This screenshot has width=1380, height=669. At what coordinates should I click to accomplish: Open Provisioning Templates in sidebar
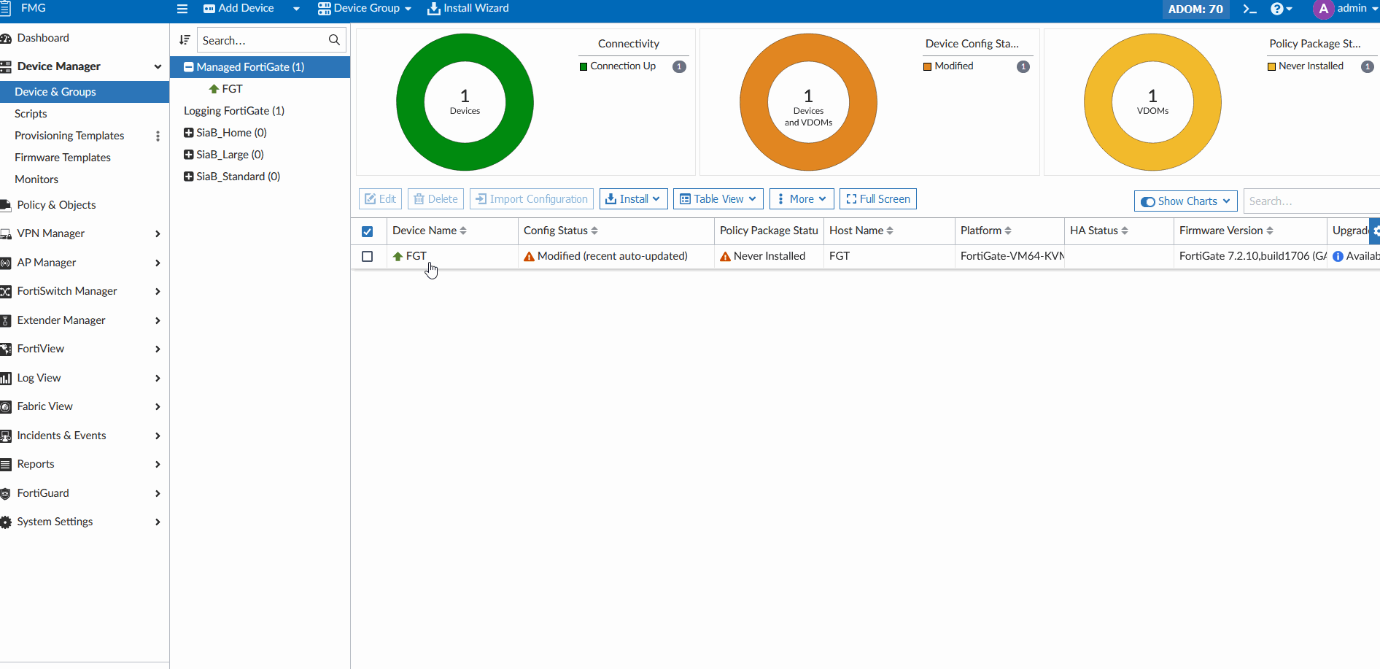69,136
